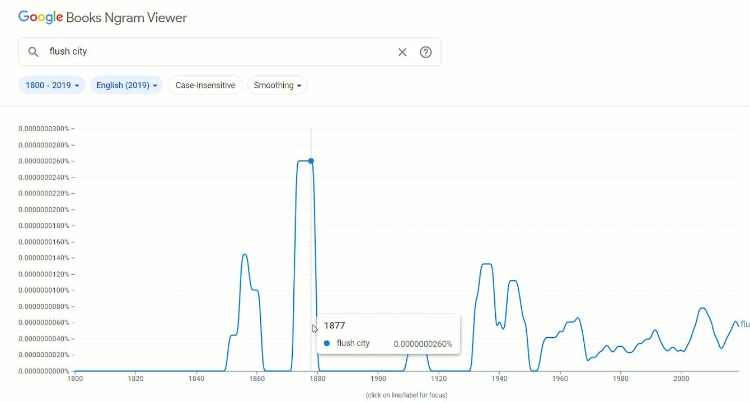Click the 0.0000000200% y-axis label
Screen dimensions: 750x402
coord(44,210)
